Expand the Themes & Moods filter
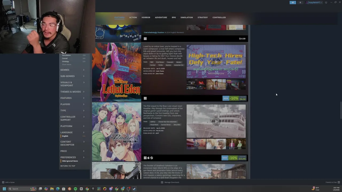This screenshot has width=342, height=192. 72,92
